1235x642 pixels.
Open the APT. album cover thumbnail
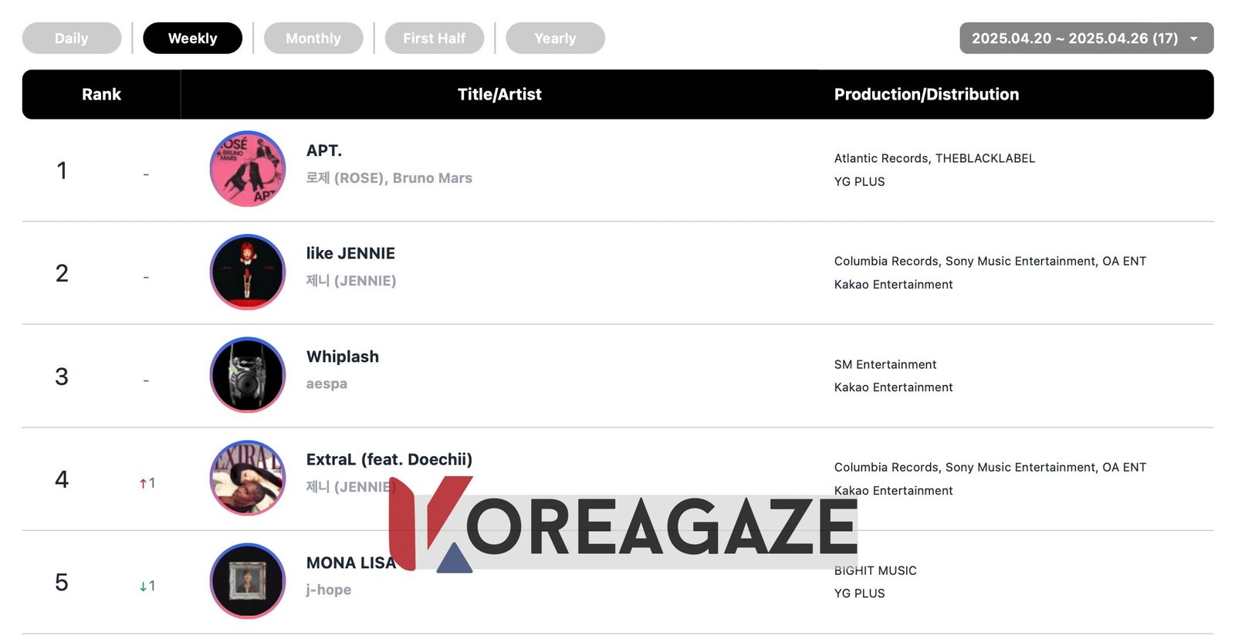248,169
